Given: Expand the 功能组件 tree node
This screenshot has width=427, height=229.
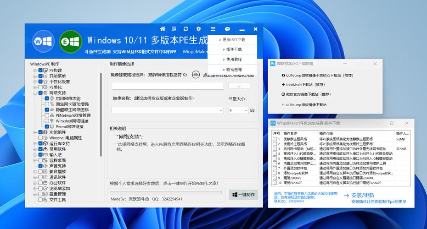Looking at the screenshot, I should point(35,132).
